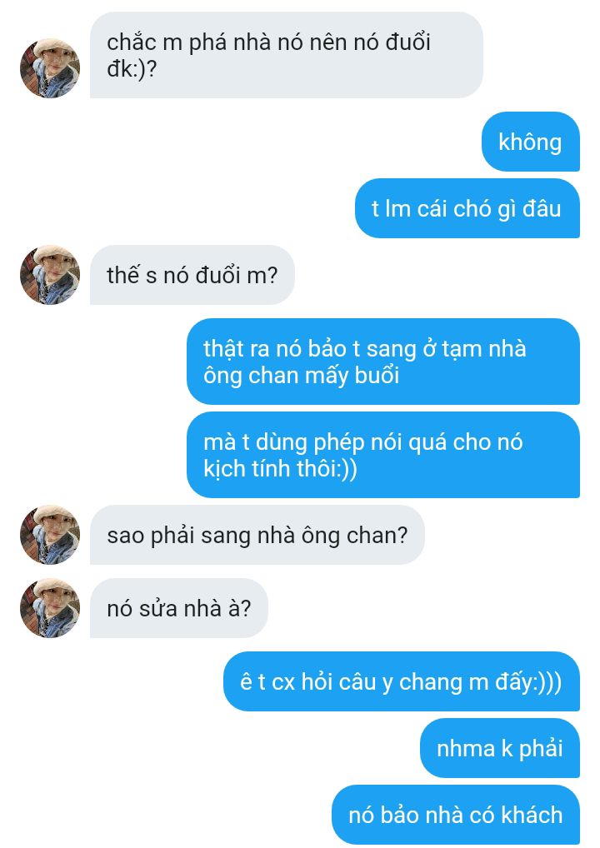
Task: Open profile picture beside 'nó sửa nhà à?'
Action: pos(50,608)
